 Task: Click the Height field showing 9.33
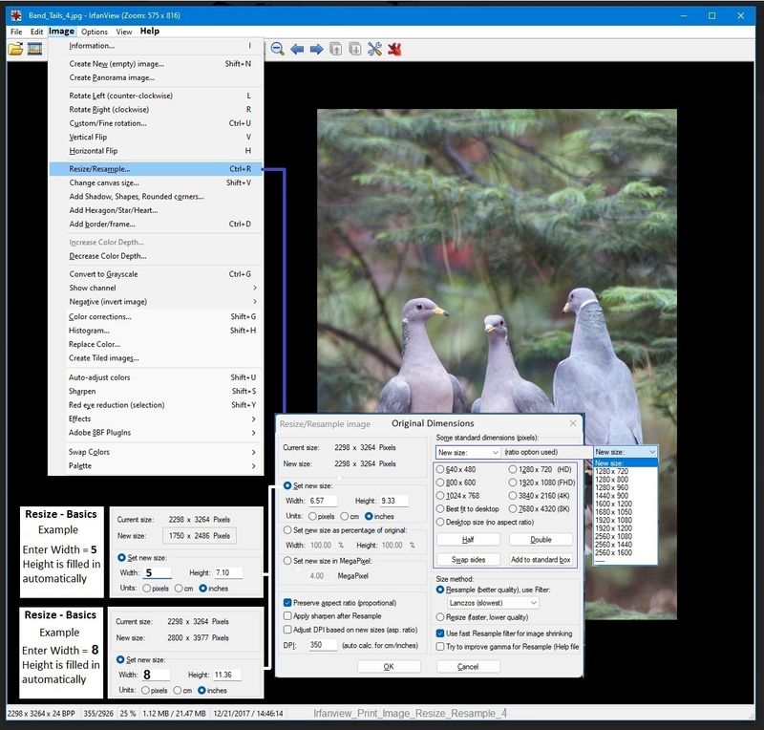coord(393,501)
